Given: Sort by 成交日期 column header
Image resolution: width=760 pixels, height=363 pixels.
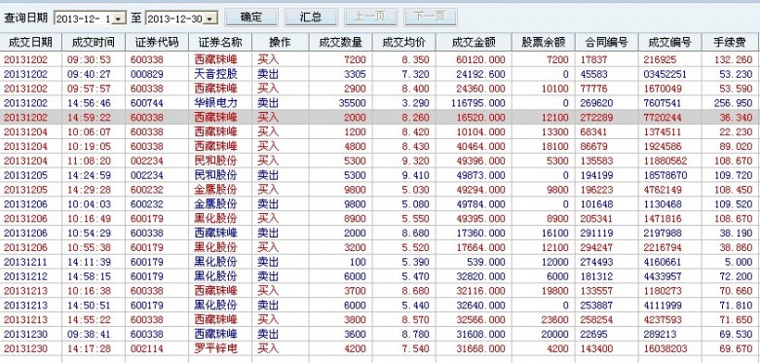Looking at the screenshot, I should pos(30,43).
